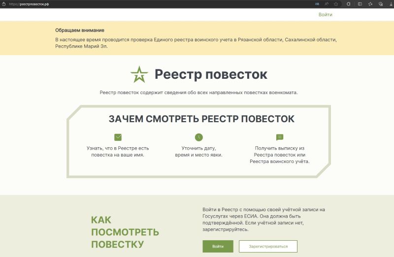Click the green clock icon
Viewport: 394px width, 257px height.
(198, 137)
